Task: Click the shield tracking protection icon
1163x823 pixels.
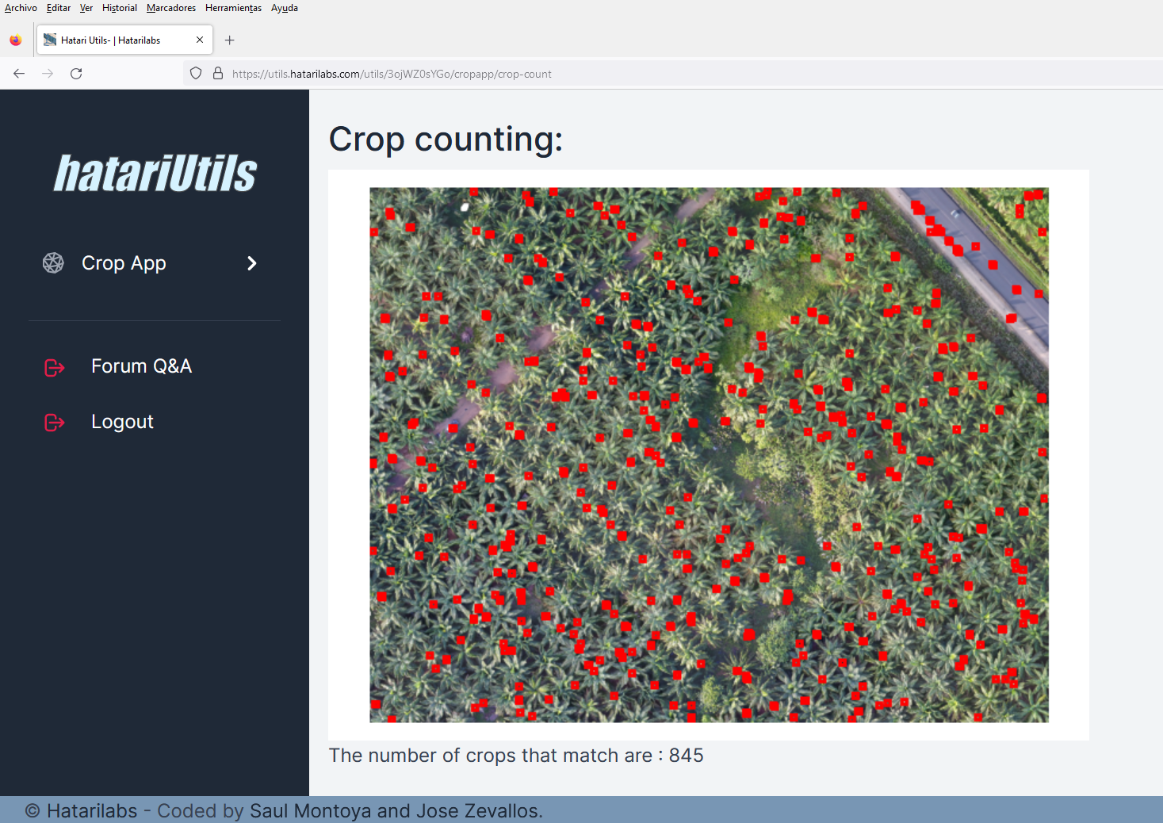Action: (x=196, y=74)
